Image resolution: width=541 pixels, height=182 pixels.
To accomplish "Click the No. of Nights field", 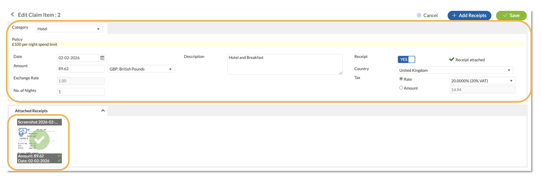I will 80,92.
